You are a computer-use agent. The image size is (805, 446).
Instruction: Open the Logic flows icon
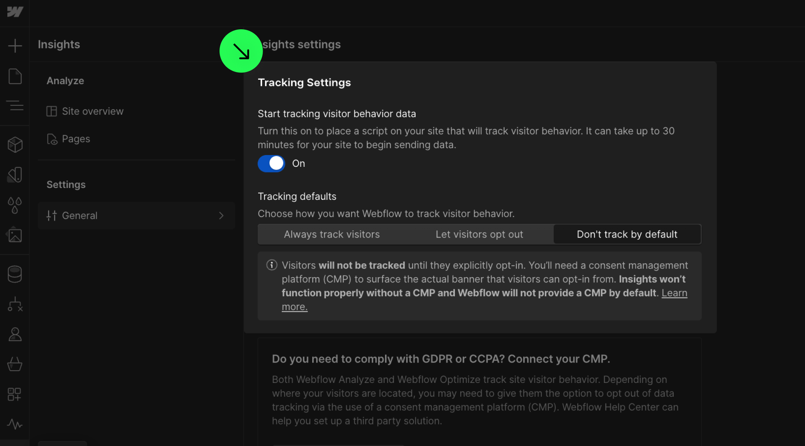pos(15,304)
